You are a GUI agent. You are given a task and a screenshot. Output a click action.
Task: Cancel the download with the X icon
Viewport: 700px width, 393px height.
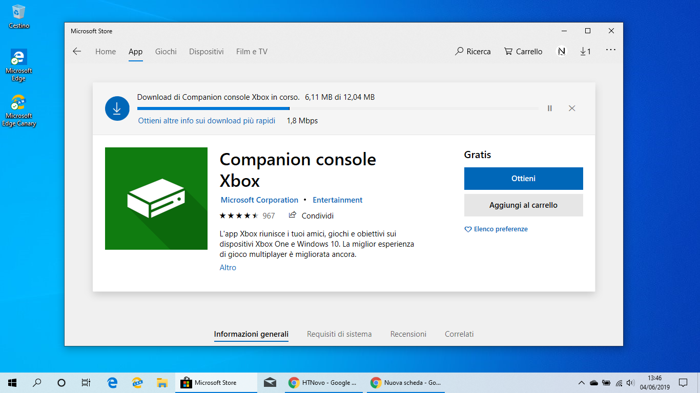coord(572,108)
